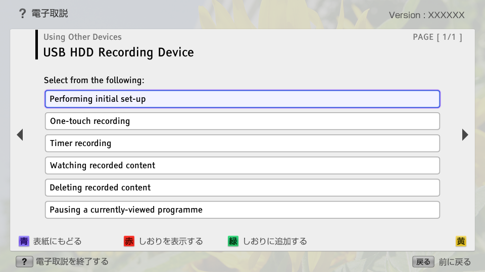Click the bottom-left question mark key icon

[x=24, y=262]
